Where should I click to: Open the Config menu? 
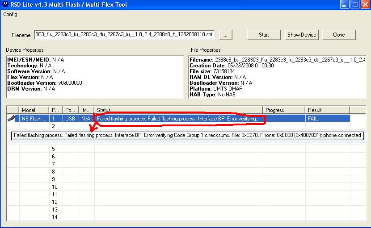point(10,14)
